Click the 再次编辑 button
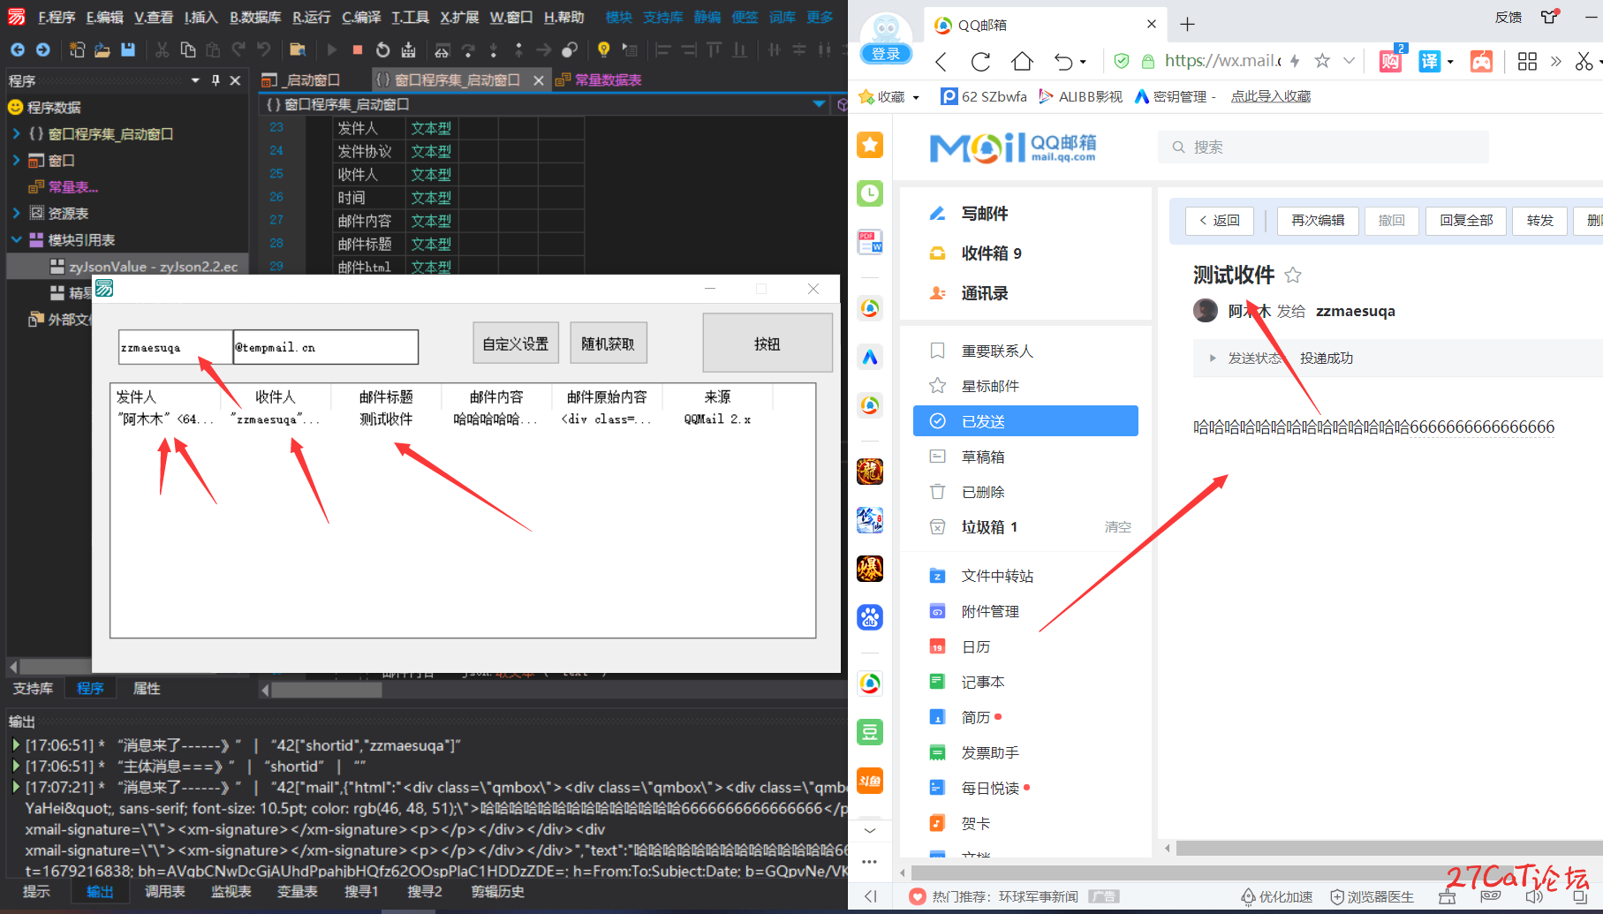Viewport: 1603px width, 914px height. pos(1318,220)
